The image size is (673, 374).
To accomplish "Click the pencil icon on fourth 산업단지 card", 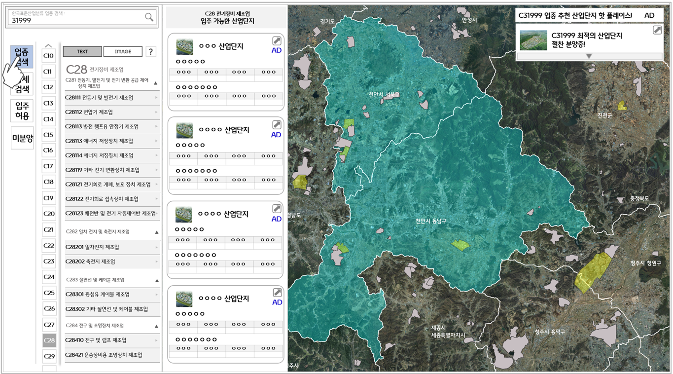I will pos(277,293).
